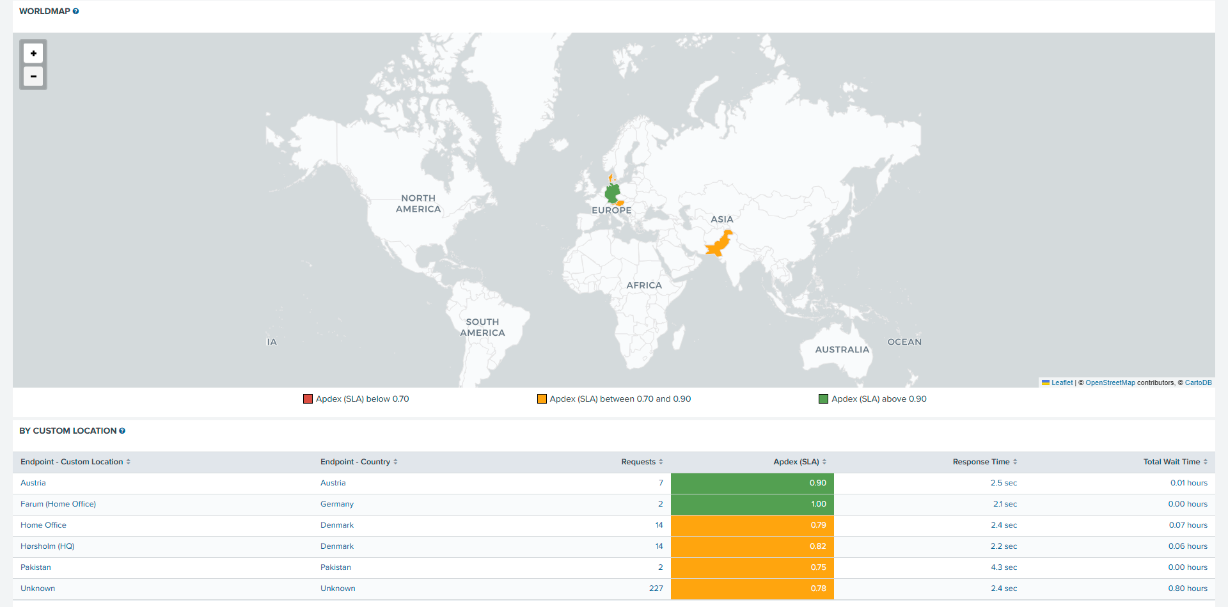Click Germany's green region on the map
The height and width of the screenshot is (607, 1228).
[612, 193]
